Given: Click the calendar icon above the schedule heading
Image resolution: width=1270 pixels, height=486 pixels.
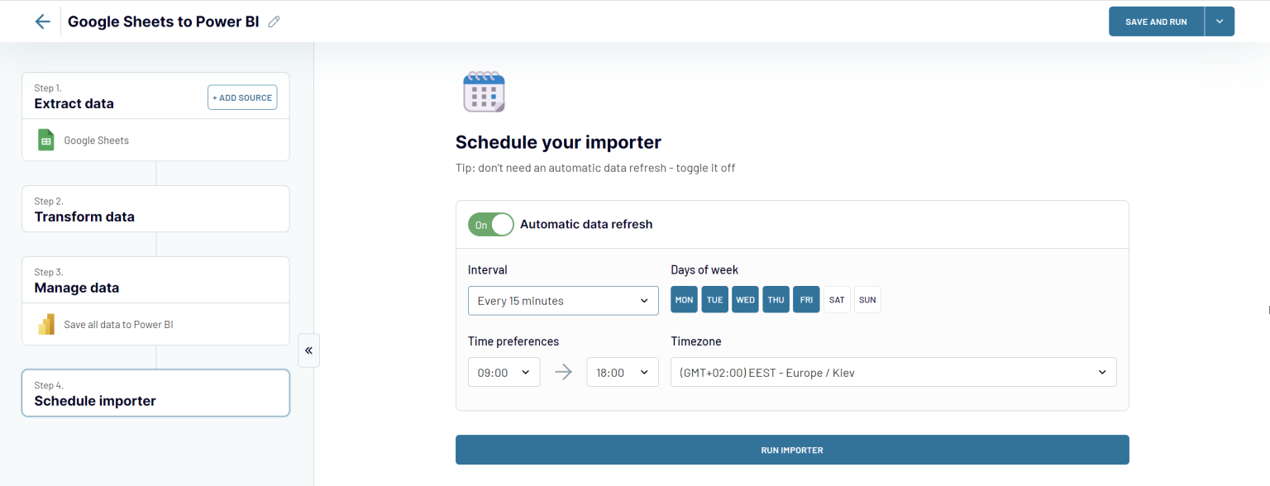Looking at the screenshot, I should 484,91.
